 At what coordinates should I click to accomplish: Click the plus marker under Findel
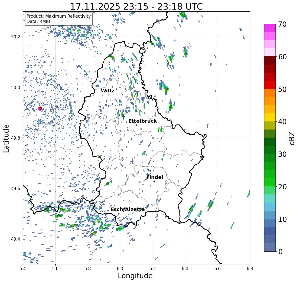(x=154, y=182)
